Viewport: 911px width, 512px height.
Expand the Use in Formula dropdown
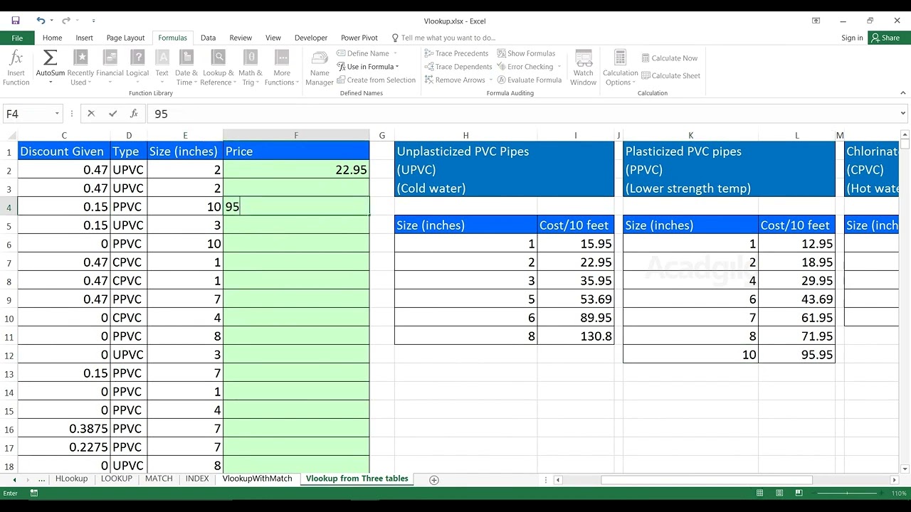tap(396, 67)
